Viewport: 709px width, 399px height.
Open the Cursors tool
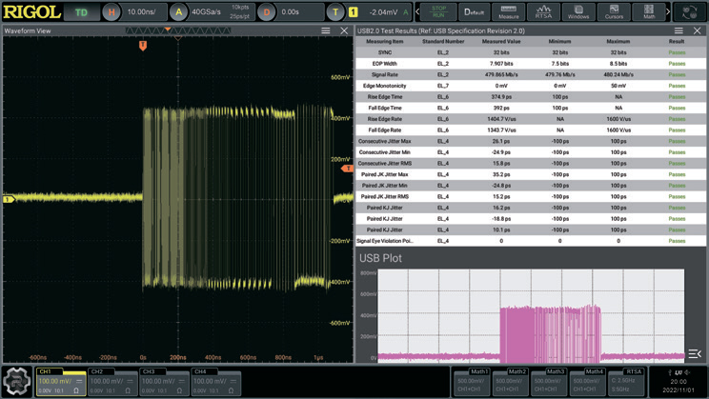[x=614, y=11]
